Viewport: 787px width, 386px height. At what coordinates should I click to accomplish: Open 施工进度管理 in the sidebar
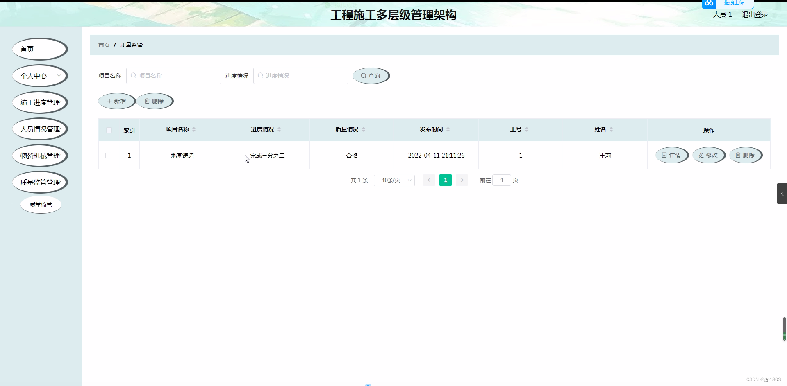coord(40,102)
